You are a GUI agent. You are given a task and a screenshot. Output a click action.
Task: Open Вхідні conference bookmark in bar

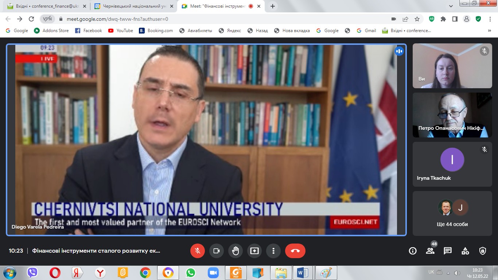click(406, 31)
